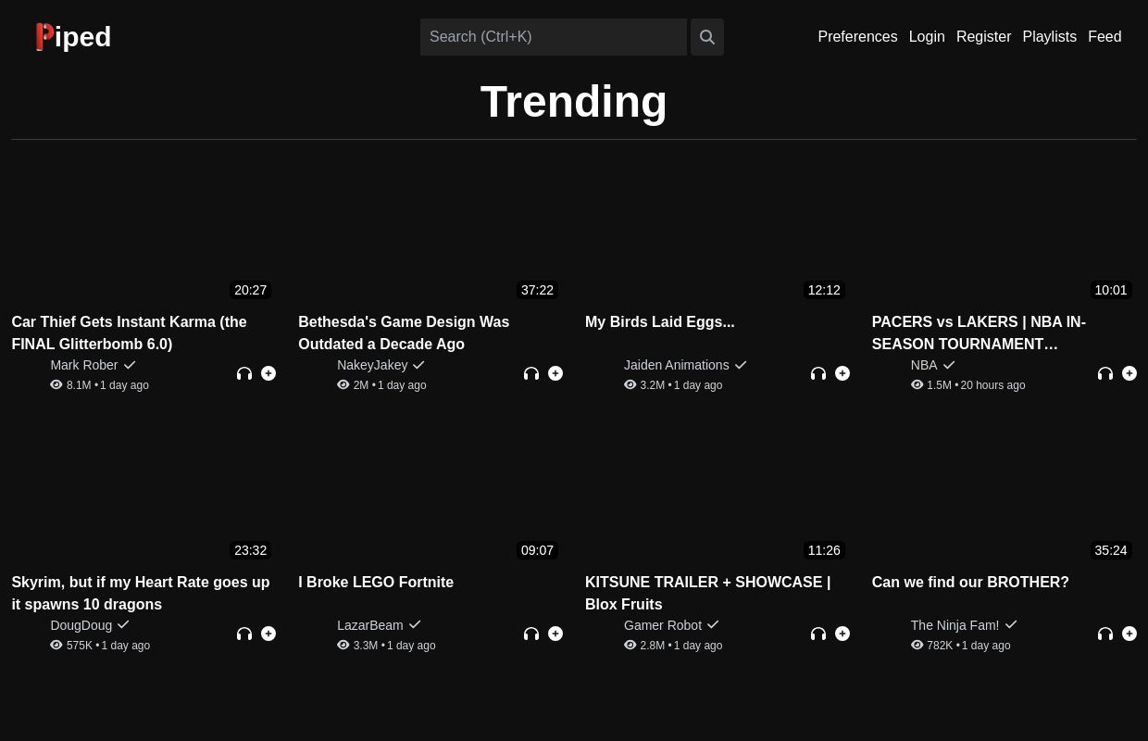The image size is (1148, 741).
Task: Open My Birds Laid Eggs video title
Action: pyautogui.click(x=660, y=322)
